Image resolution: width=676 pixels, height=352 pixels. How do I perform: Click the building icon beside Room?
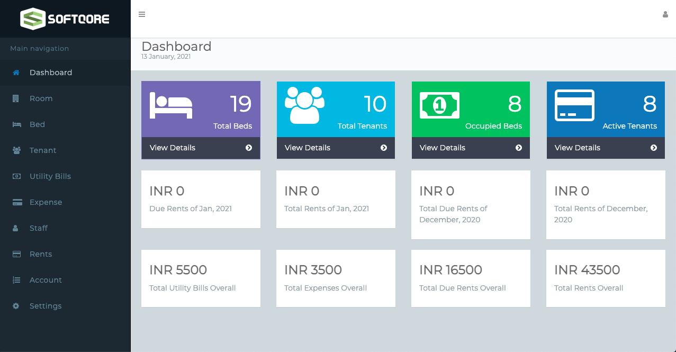(x=16, y=98)
